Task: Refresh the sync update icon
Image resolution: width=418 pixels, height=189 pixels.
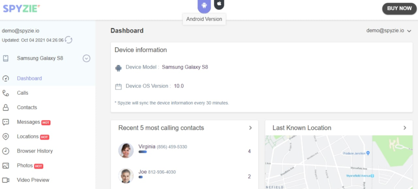Action: [x=69, y=40]
